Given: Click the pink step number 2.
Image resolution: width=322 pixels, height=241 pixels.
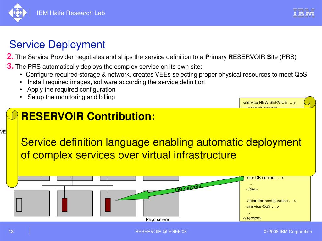Looking at the screenshot, I should (10, 56).
